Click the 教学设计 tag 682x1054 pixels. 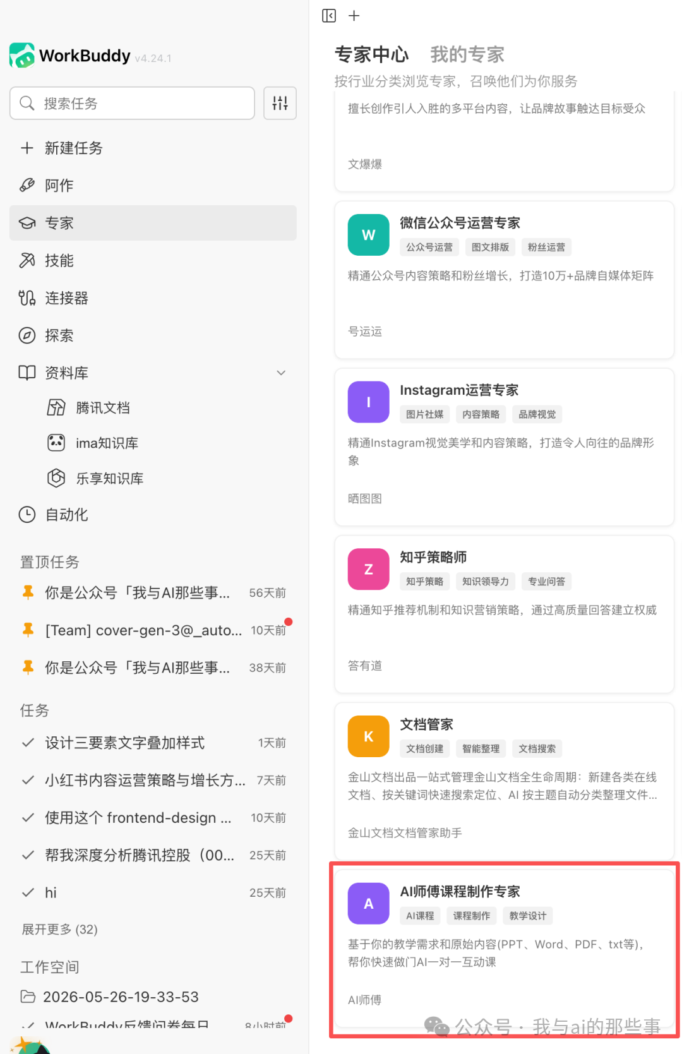pyautogui.click(x=528, y=916)
